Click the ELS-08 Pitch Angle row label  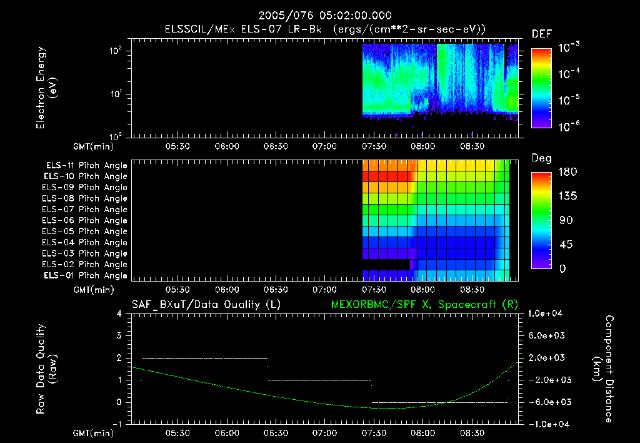tap(84, 198)
